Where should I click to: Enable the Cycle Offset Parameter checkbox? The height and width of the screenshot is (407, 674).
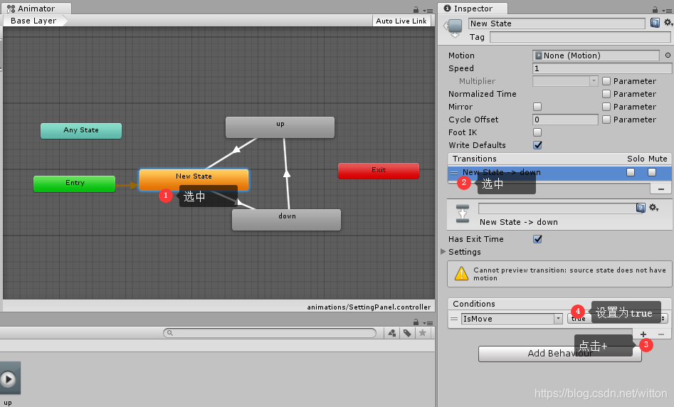point(606,120)
